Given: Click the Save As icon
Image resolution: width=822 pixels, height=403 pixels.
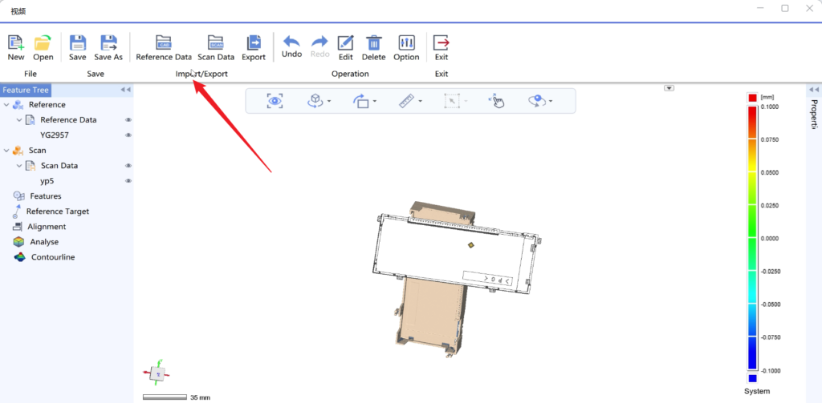Looking at the screenshot, I should [108, 42].
